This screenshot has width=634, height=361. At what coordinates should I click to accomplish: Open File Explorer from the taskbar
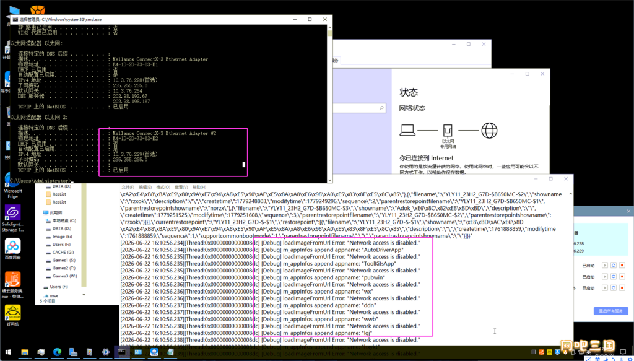(25, 352)
